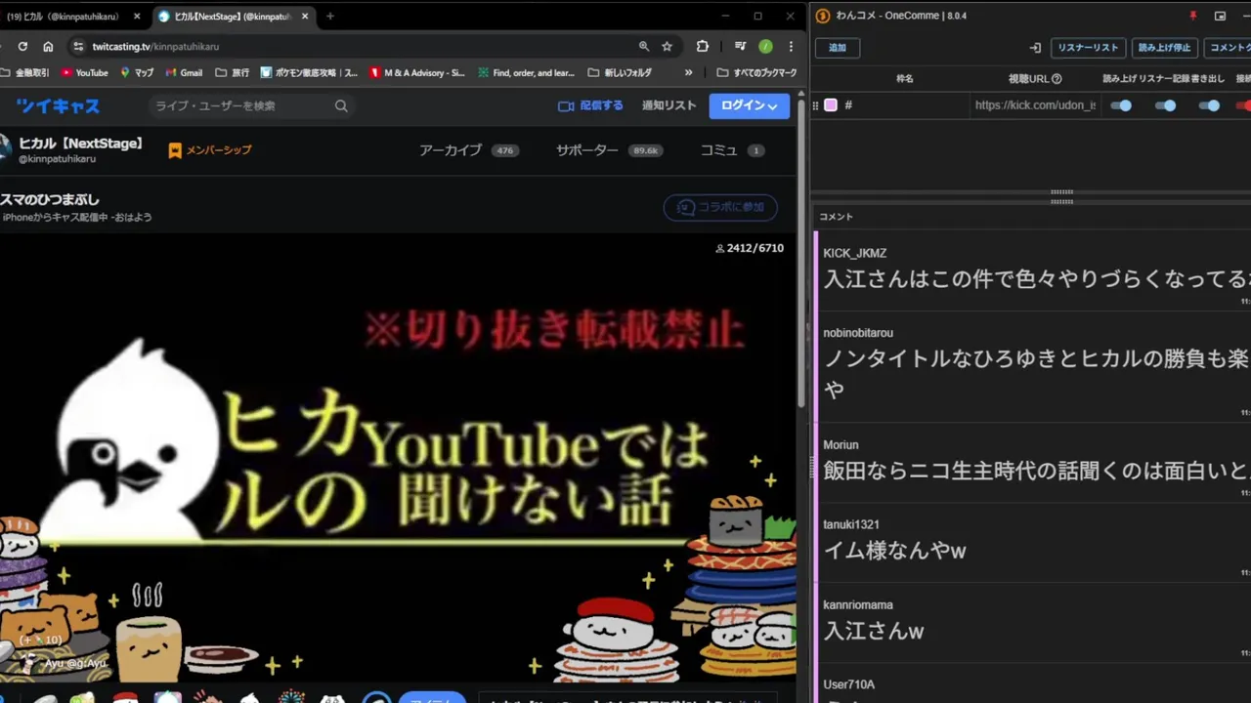Click the 読み上げ停止 button
Viewport: 1251px width, 703px height.
click(1165, 47)
